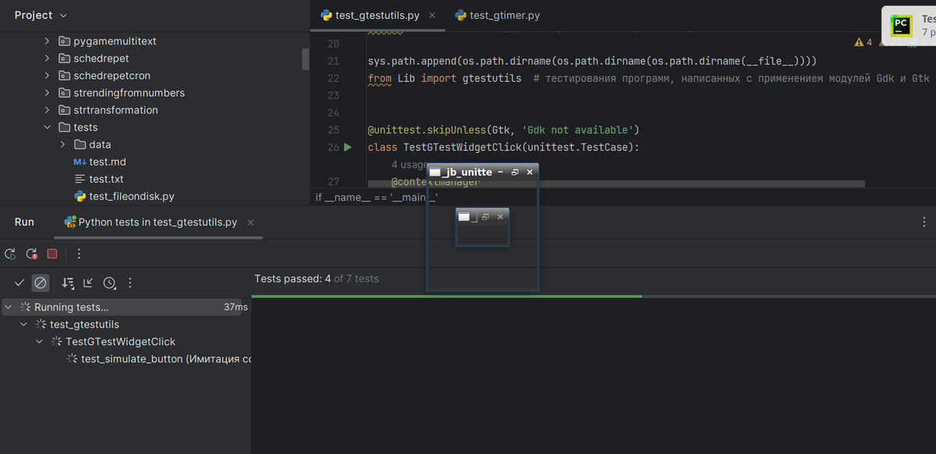Minimize the '_jb_unitte' test window
Viewport: 936px width, 454px height.
501,172
